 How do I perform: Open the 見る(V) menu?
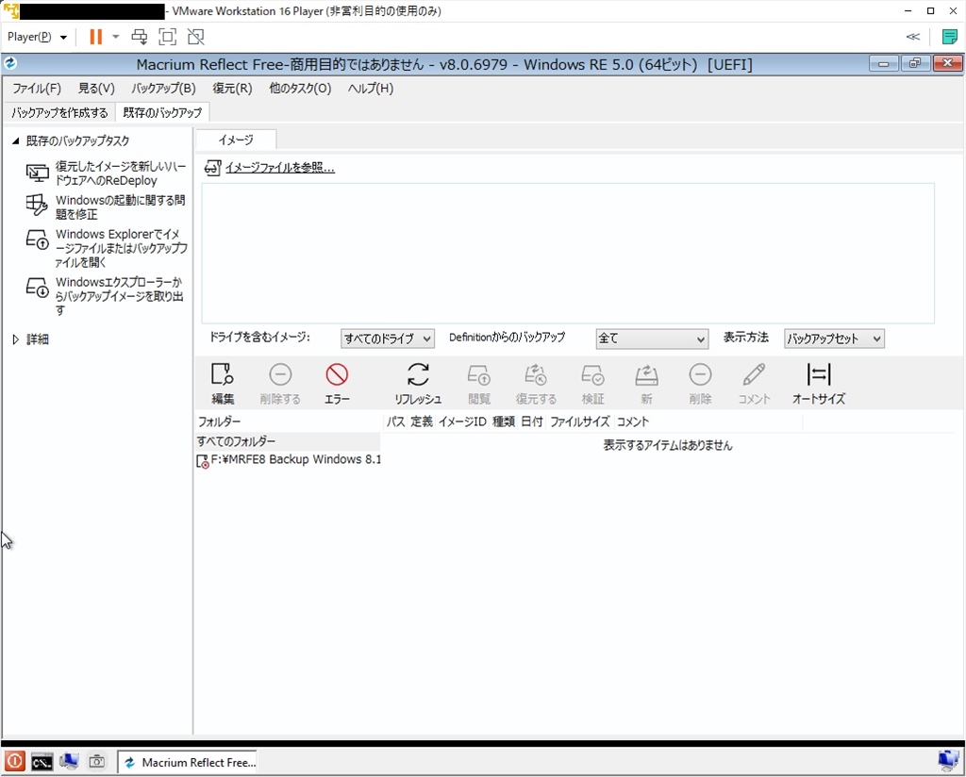pyautogui.click(x=96, y=89)
